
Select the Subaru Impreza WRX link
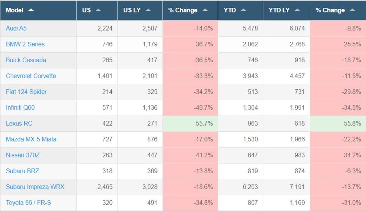35,187
